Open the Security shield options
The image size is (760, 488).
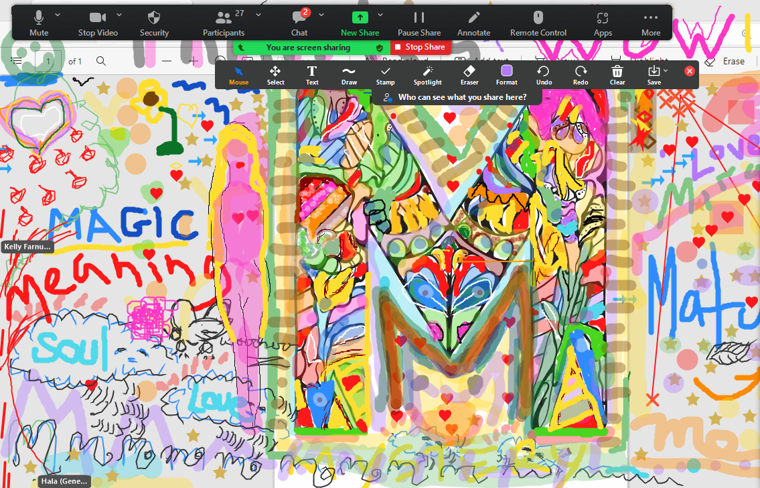coord(154,23)
